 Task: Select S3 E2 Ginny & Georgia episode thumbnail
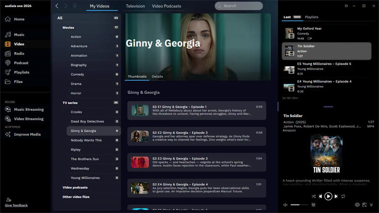[x=140, y=136]
